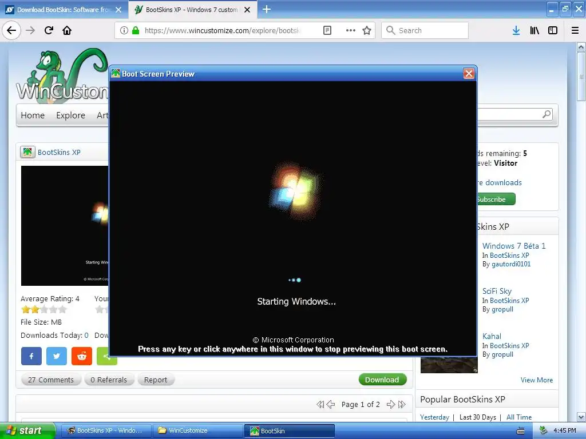The width and height of the screenshot is (586, 439).
Task: Click the green padlock security icon
Action: [136, 30]
